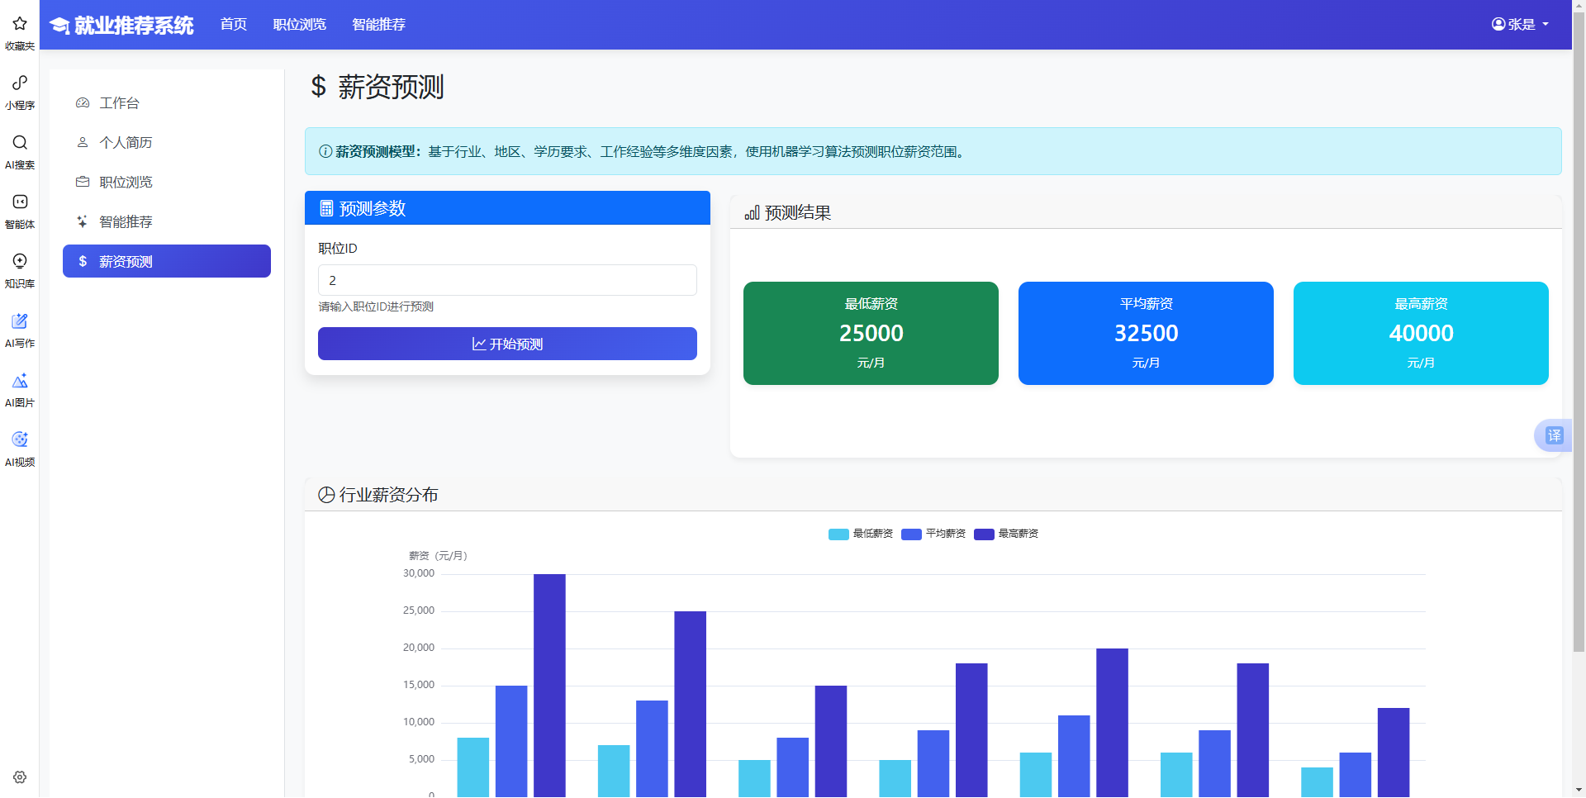The width and height of the screenshot is (1586, 798).
Task: Click the 知识库 icon on the left rail
Action: coord(19,261)
